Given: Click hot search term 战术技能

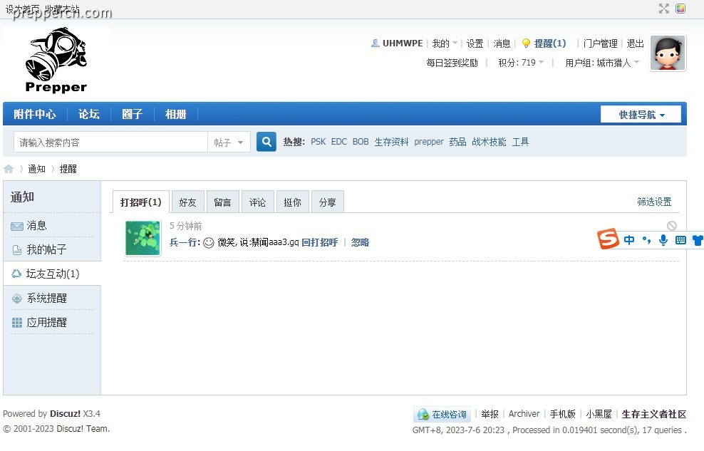Looking at the screenshot, I should [489, 142].
